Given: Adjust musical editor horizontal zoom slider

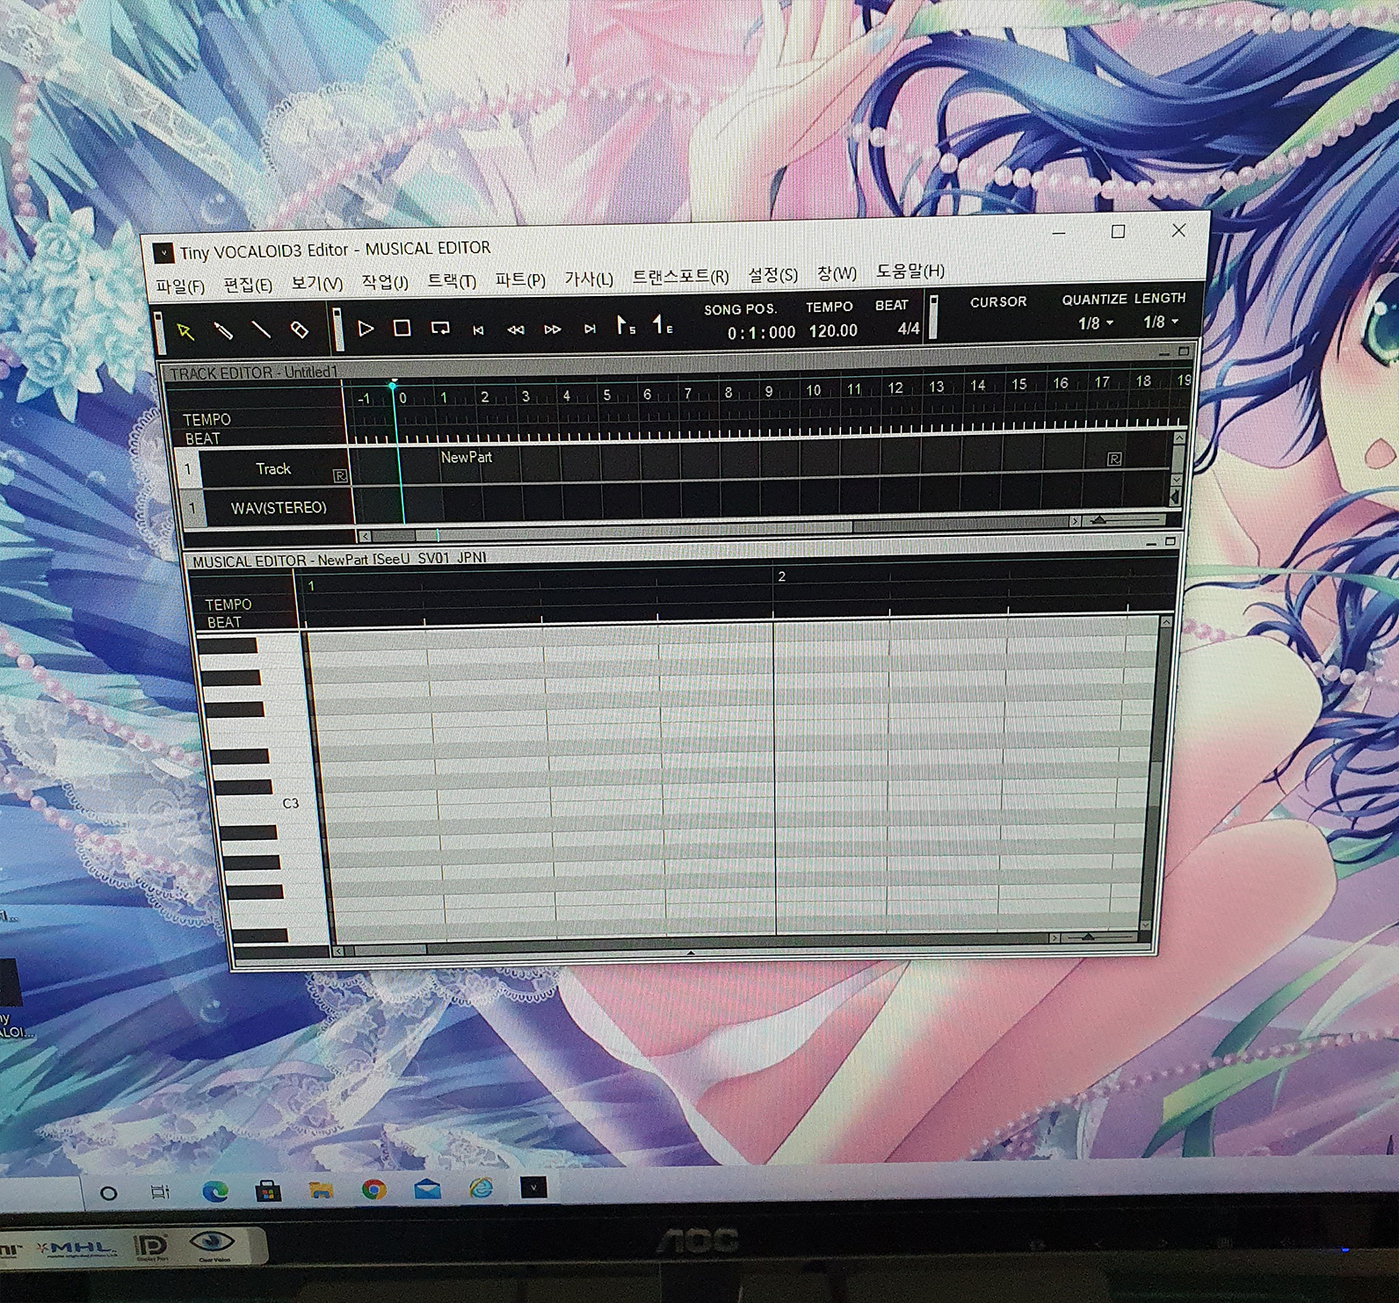Looking at the screenshot, I should (1088, 937).
